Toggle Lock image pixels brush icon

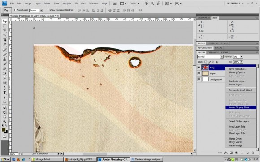pos(209,62)
